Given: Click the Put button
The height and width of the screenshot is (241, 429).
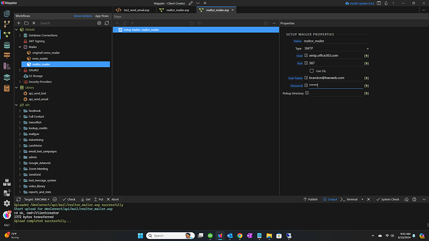Looking at the screenshot, I should tap(98, 199).
